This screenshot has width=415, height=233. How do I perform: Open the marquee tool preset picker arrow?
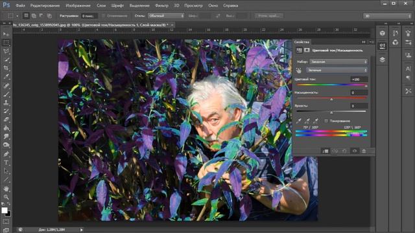point(18,16)
